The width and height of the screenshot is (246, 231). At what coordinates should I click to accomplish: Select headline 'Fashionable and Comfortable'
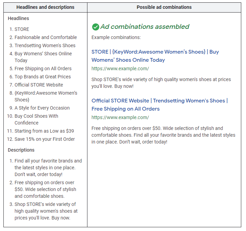45,37
